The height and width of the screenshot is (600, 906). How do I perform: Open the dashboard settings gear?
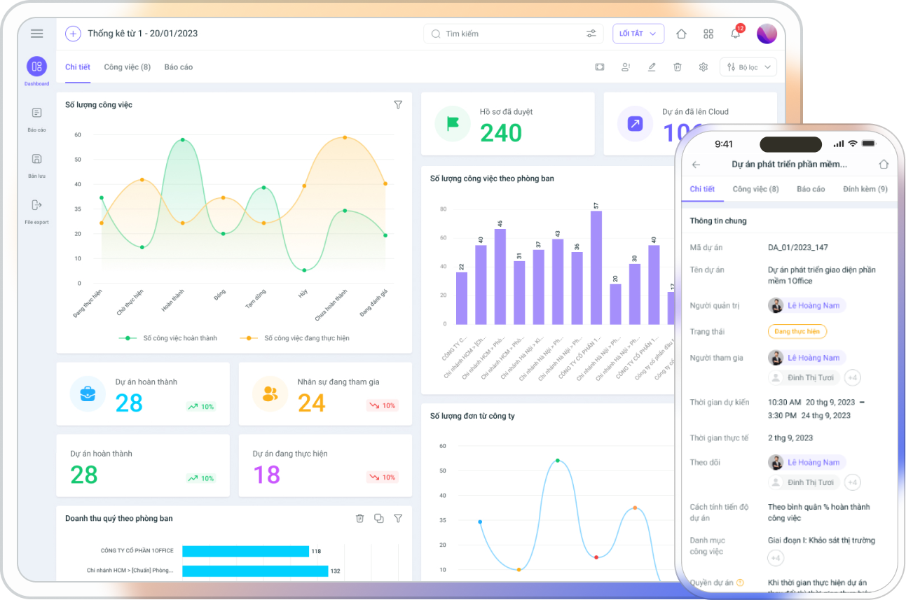pyautogui.click(x=703, y=67)
